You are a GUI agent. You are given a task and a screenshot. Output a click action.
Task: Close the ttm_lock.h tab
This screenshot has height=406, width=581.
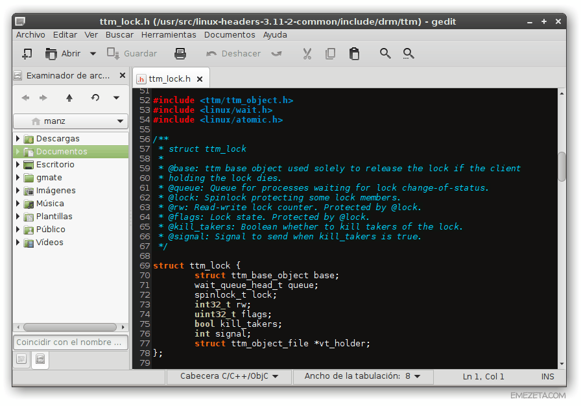click(x=200, y=79)
